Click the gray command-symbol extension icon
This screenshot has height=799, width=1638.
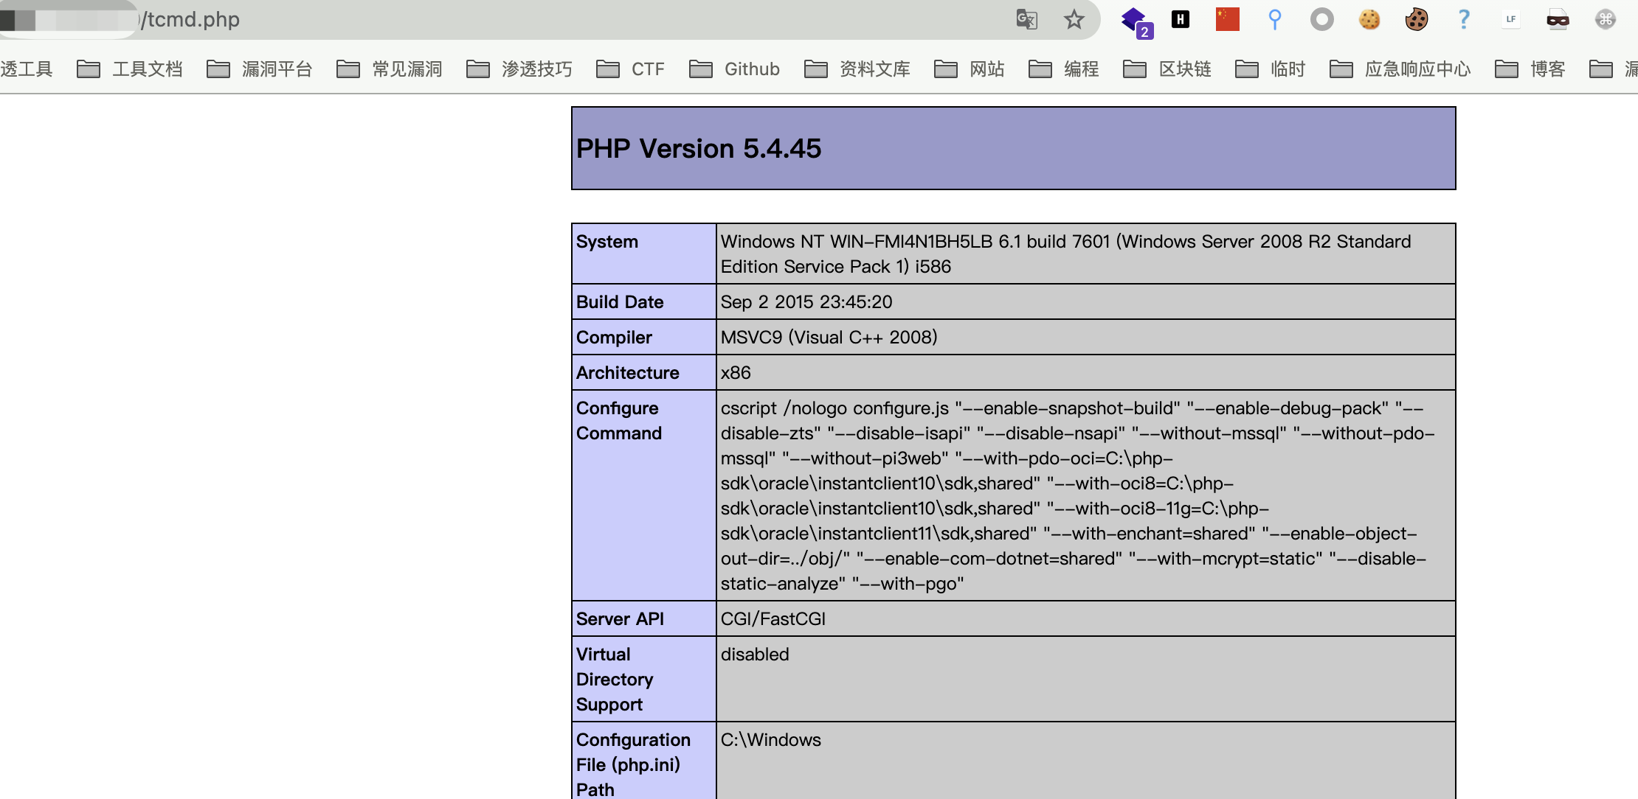(1605, 19)
